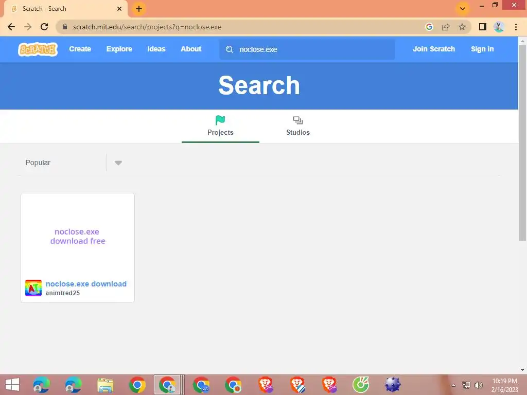Click the Chrome profile avatar
Image resolution: width=527 pixels, height=395 pixels.
[499, 27]
